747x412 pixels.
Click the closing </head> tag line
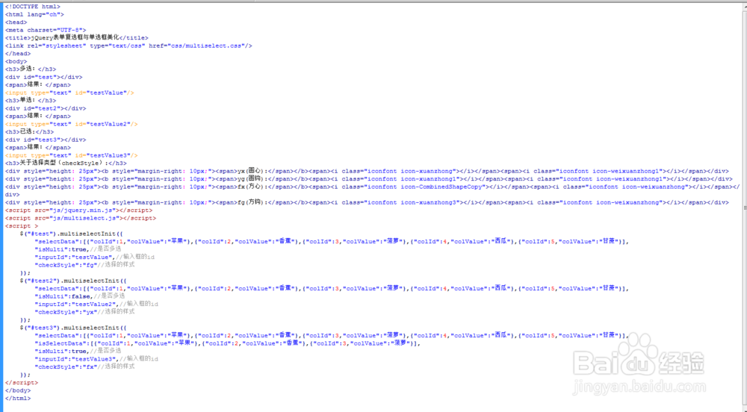coord(18,54)
